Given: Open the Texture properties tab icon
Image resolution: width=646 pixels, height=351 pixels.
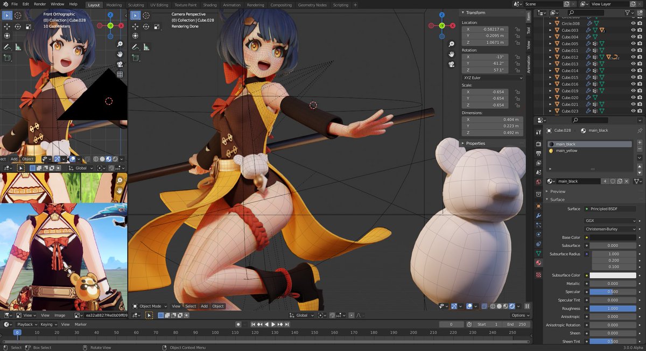Looking at the screenshot, I should [x=538, y=275].
